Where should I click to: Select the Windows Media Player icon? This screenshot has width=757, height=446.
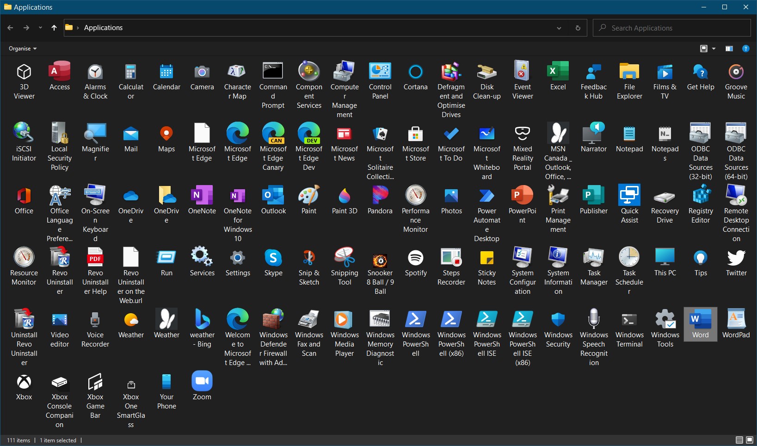coord(345,320)
